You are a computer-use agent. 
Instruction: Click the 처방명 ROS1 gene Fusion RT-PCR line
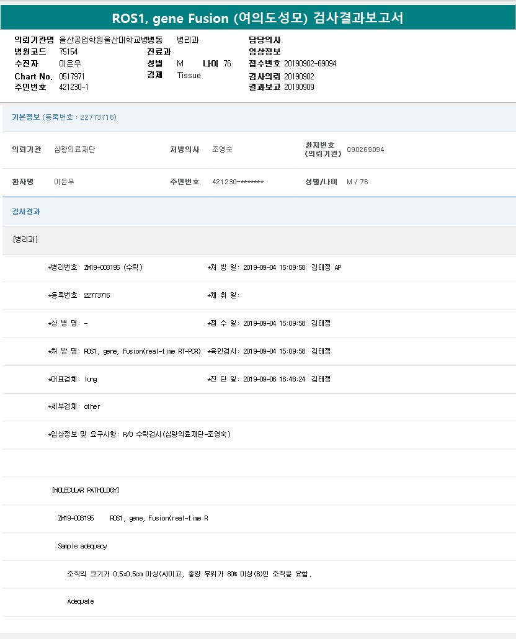tap(124, 351)
